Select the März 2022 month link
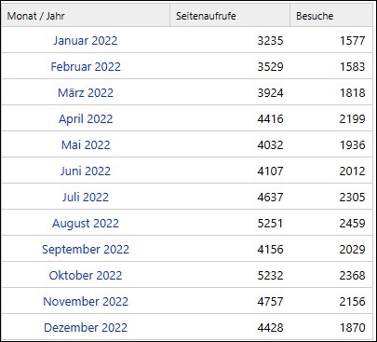Image resolution: width=377 pixels, height=342 pixels. pos(86,92)
